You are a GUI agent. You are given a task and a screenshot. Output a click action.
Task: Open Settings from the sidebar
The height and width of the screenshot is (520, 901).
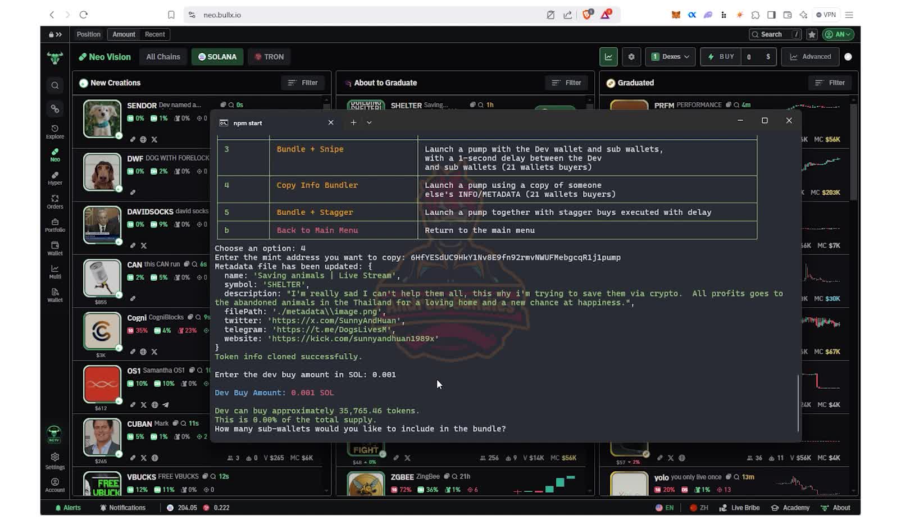click(54, 462)
